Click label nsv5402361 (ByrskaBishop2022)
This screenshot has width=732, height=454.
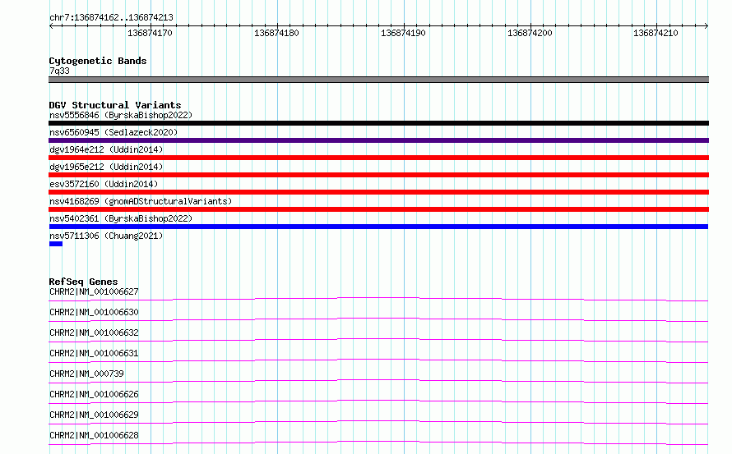pyautogui.click(x=121, y=218)
